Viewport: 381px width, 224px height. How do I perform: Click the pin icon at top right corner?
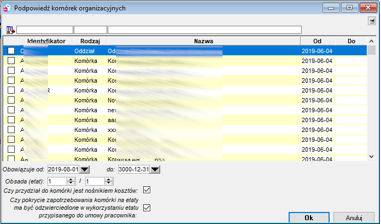coord(372,21)
